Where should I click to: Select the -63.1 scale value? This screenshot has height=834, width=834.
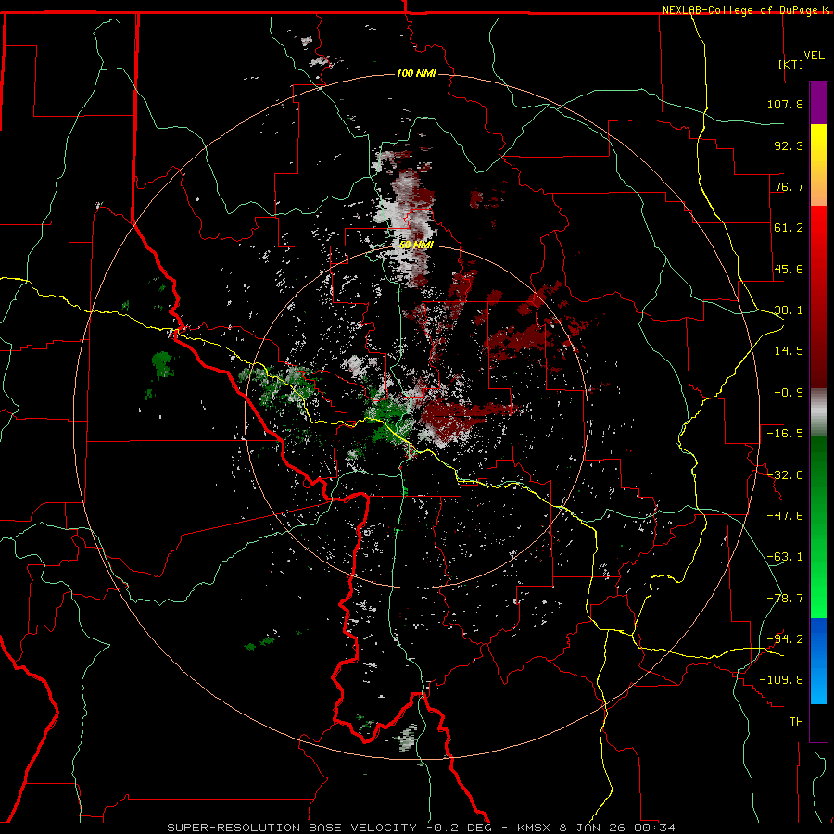(x=785, y=557)
